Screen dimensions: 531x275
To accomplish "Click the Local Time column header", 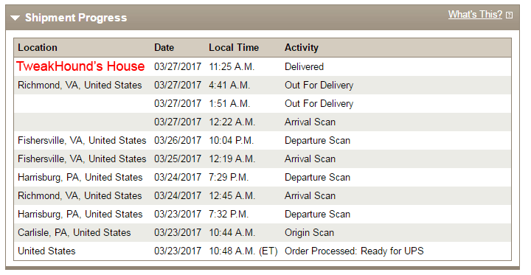I will point(234,48).
